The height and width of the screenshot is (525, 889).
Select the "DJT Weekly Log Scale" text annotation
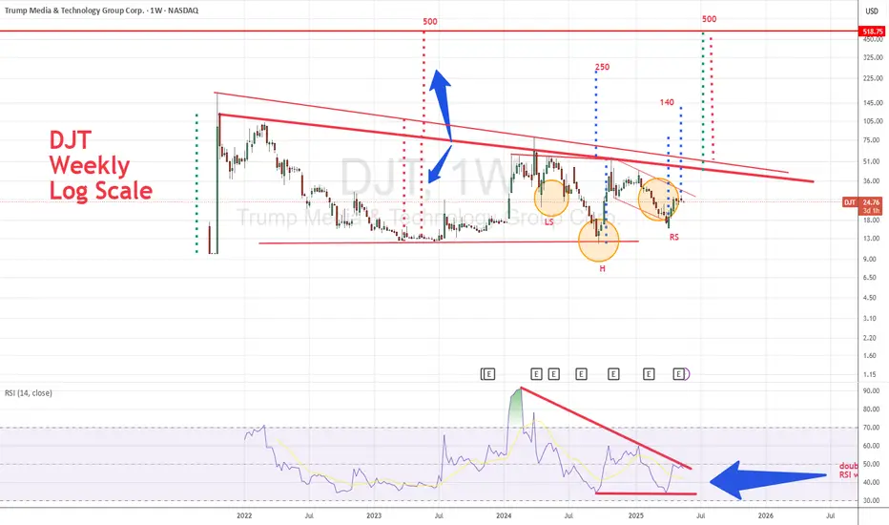[100, 166]
